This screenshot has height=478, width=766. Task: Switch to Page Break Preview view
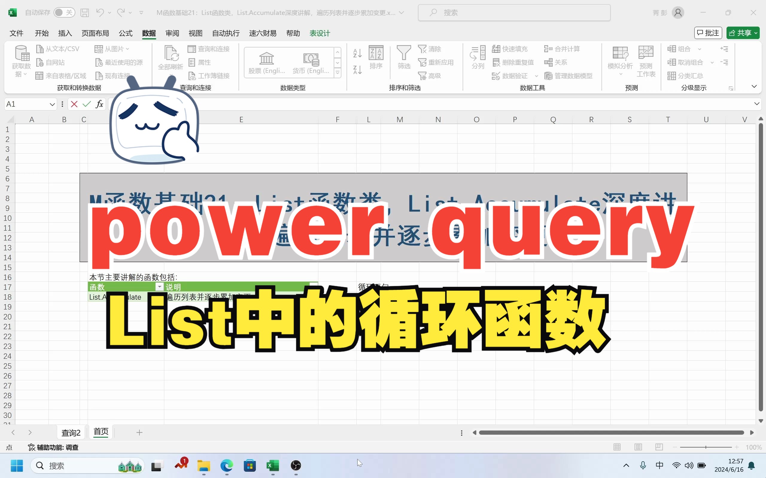659,447
